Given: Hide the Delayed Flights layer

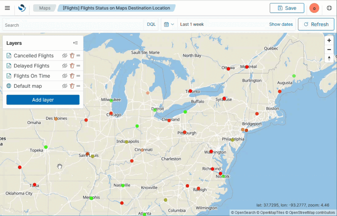Looking at the screenshot, I should 65,66.
